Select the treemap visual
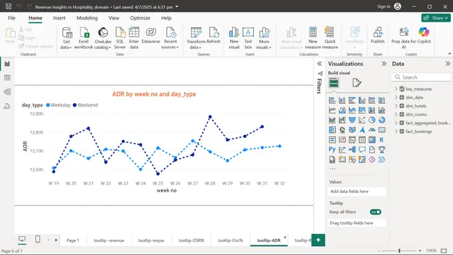 click(x=332, y=130)
